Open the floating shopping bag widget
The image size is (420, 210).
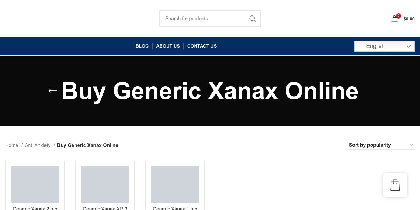[395, 185]
